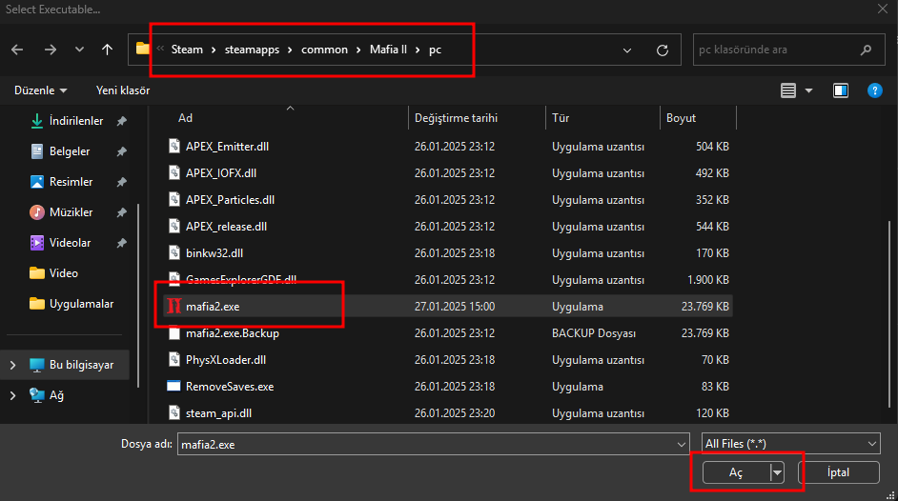
Task: Click the folder icon in address bar
Action: click(143, 49)
